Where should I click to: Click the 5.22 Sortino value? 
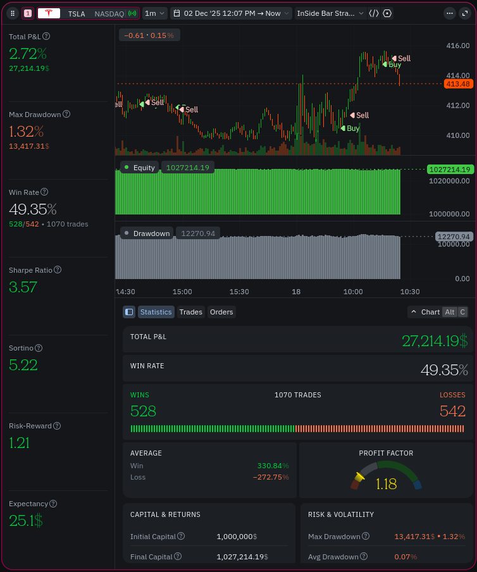(x=23, y=365)
